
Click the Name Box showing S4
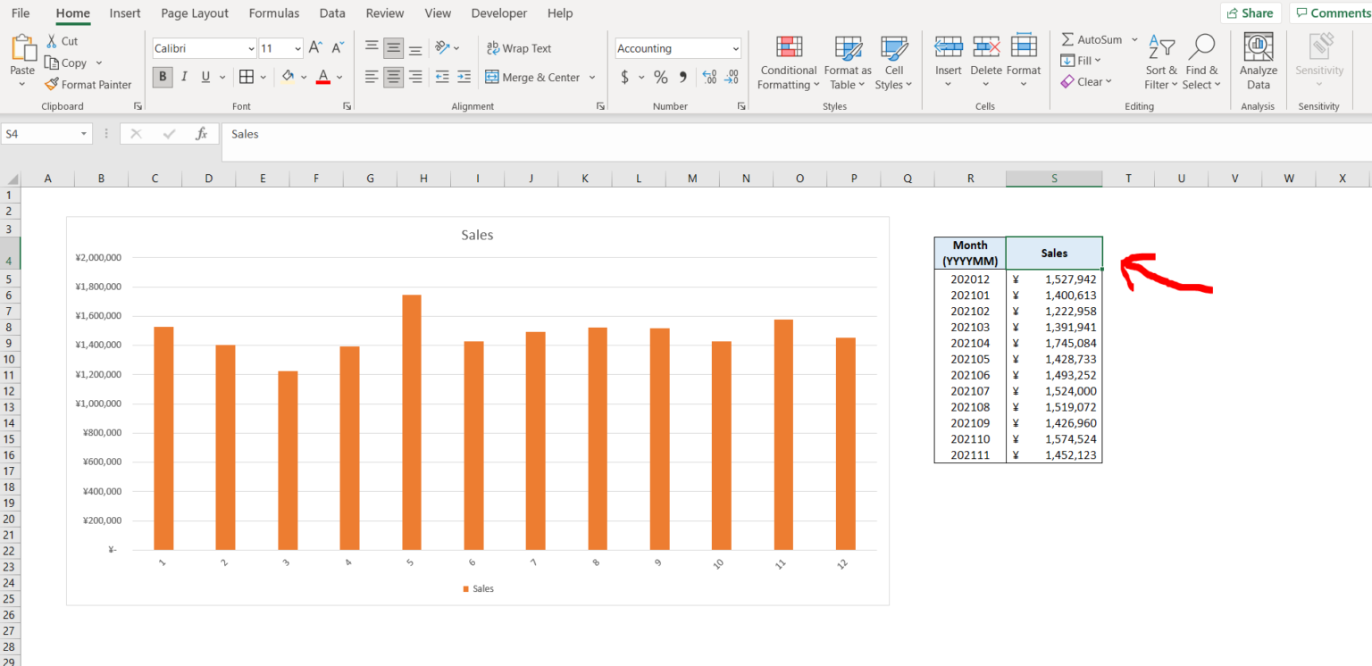40,132
